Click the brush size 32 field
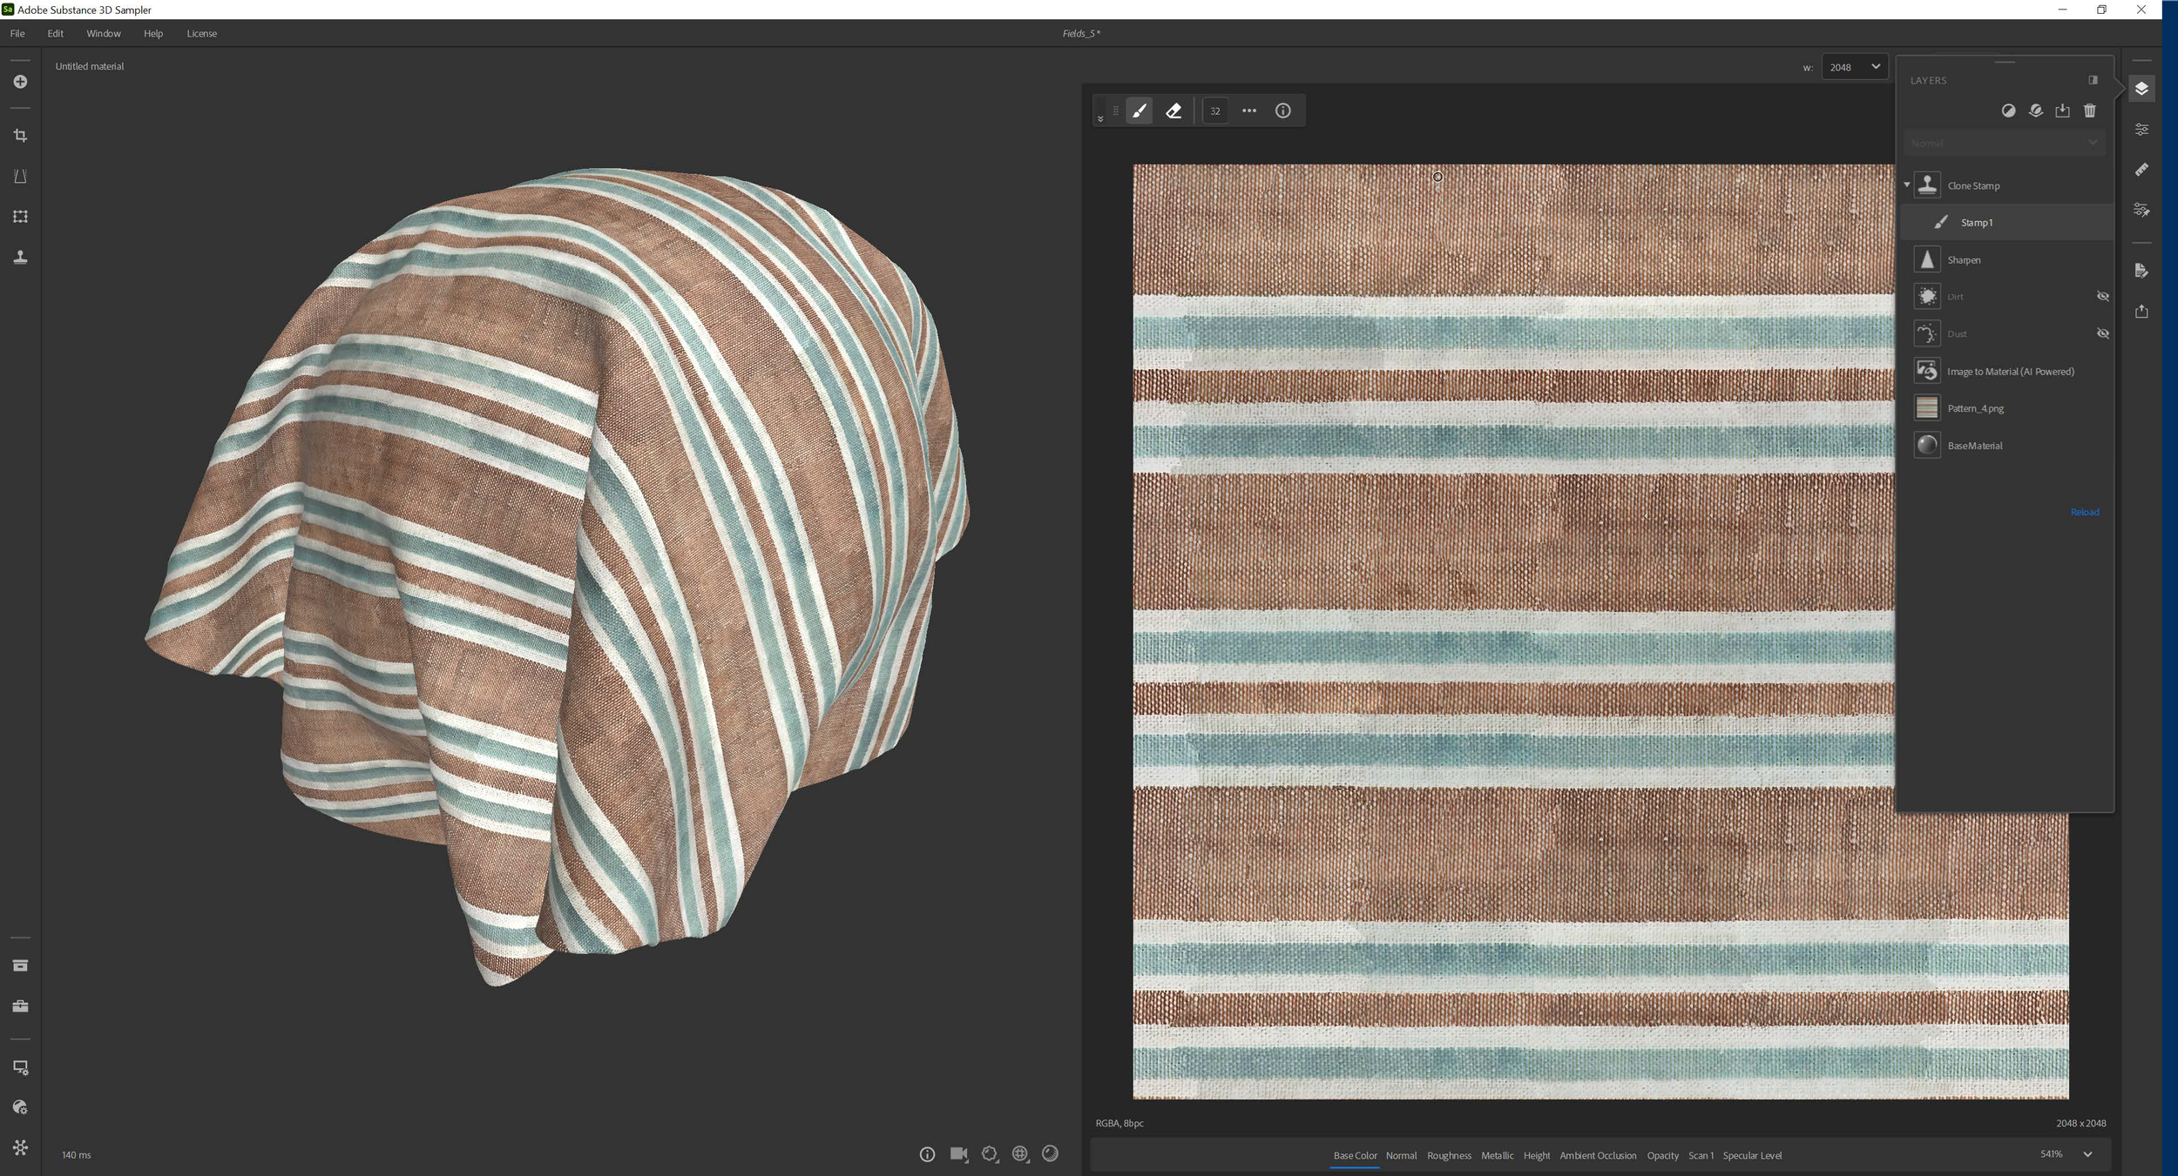Viewport: 2178px width, 1176px height. point(1214,111)
